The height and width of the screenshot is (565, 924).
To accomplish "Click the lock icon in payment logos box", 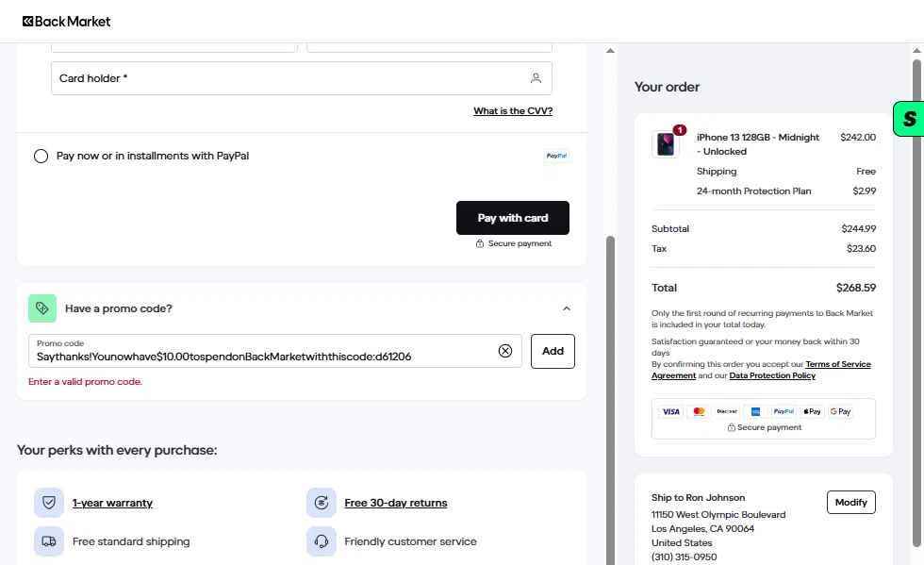I will [732, 427].
